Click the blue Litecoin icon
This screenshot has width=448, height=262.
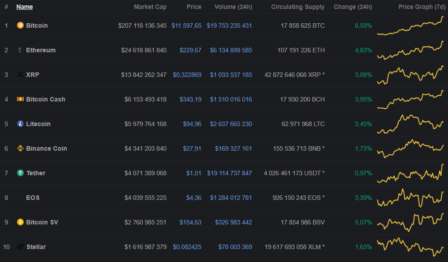[20, 124]
